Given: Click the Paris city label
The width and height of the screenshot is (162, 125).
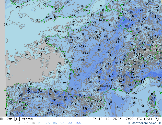Looking at the screenshot, I should pos(97,38).
